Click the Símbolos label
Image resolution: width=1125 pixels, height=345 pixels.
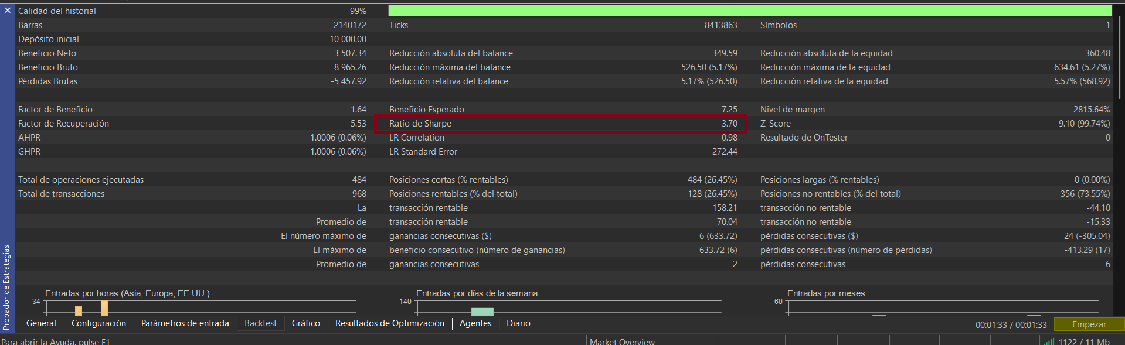[x=779, y=25]
